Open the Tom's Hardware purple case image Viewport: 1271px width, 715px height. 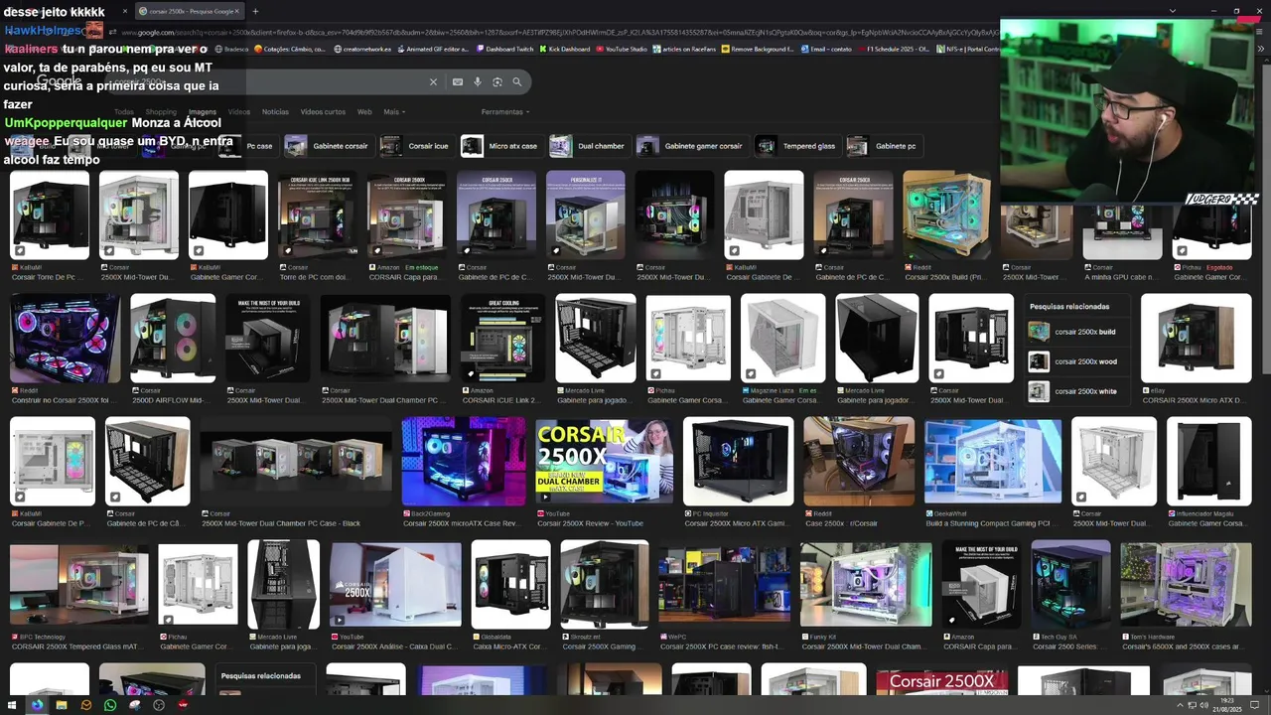point(1186,585)
